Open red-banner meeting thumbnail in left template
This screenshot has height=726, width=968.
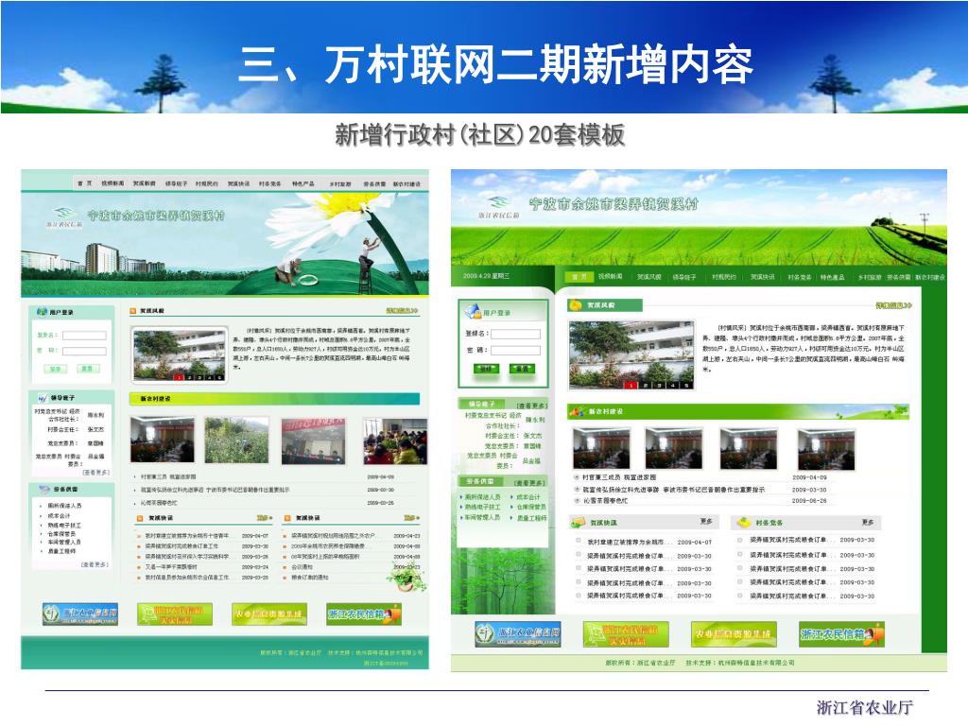point(314,441)
